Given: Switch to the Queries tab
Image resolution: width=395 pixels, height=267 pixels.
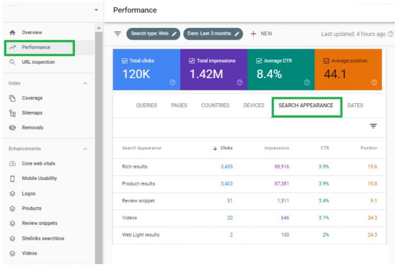Looking at the screenshot, I should (x=146, y=105).
